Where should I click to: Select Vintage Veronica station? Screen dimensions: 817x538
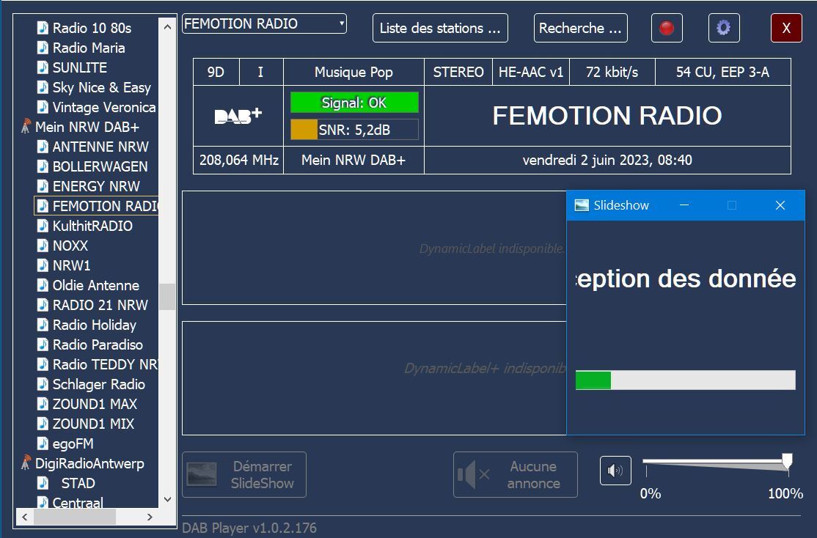(x=103, y=107)
